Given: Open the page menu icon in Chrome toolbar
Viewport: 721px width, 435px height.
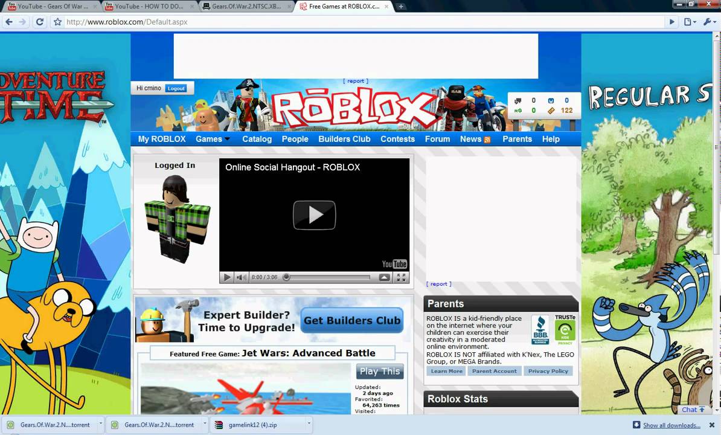Looking at the screenshot, I should 689,22.
